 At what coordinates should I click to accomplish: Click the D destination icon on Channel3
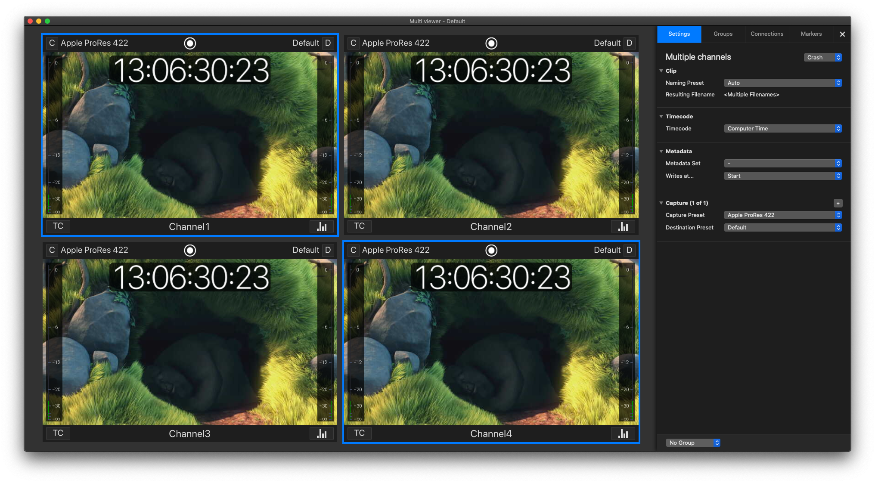[328, 250]
